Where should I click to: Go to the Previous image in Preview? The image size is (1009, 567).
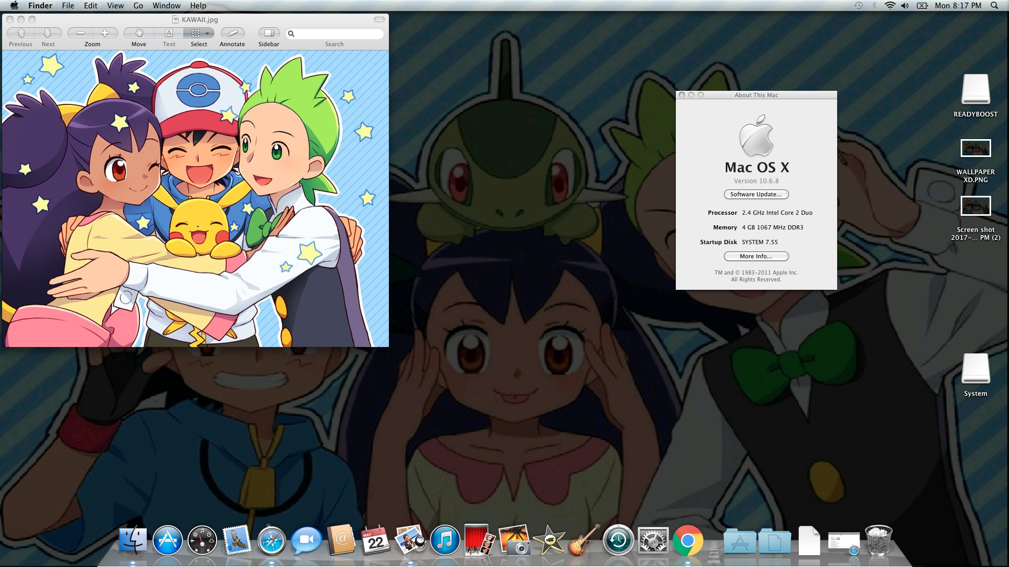[x=21, y=33]
